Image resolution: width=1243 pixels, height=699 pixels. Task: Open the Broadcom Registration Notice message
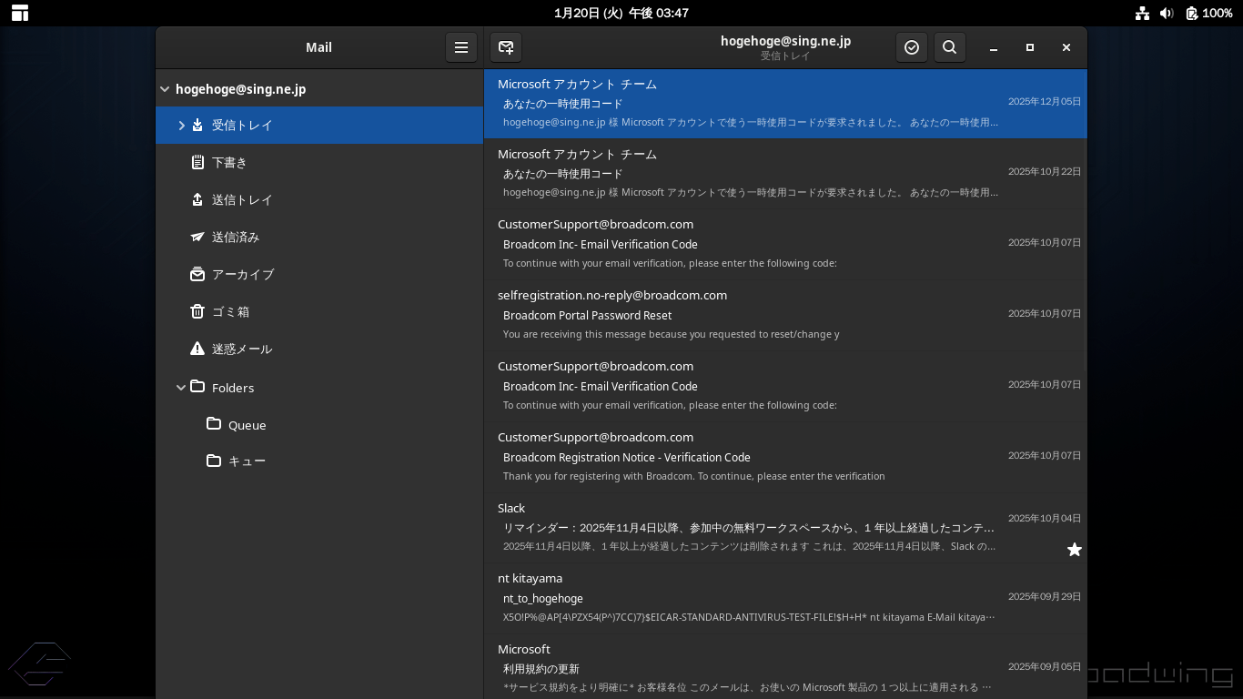click(x=785, y=457)
